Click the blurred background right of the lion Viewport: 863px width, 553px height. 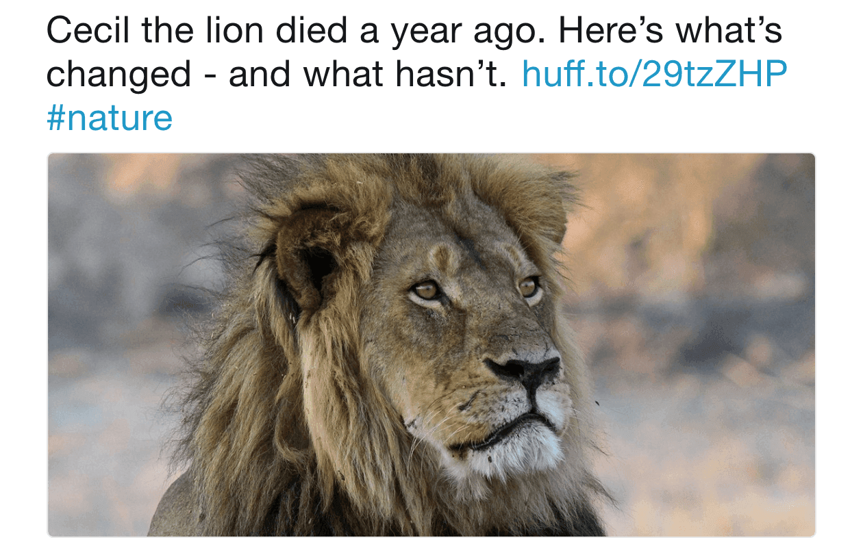tap(705, 342)
